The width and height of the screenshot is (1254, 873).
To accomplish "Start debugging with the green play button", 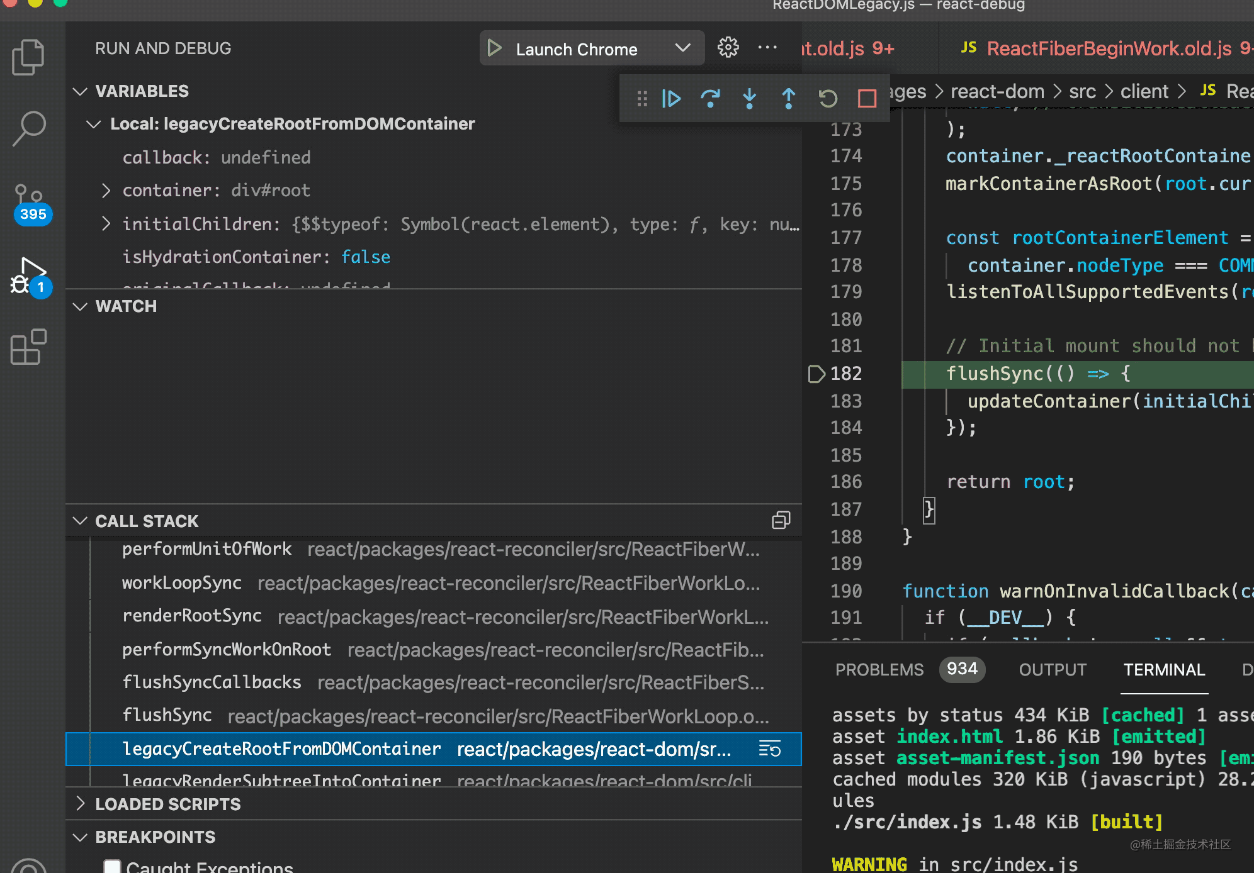I will click(495, 48).
